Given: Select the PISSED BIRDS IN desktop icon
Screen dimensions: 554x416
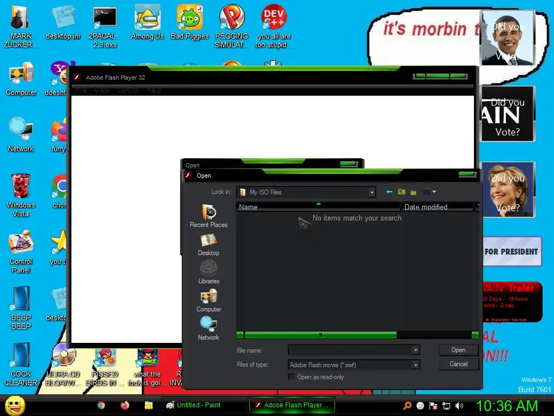Looking at the screenshot, I should 105,367.
